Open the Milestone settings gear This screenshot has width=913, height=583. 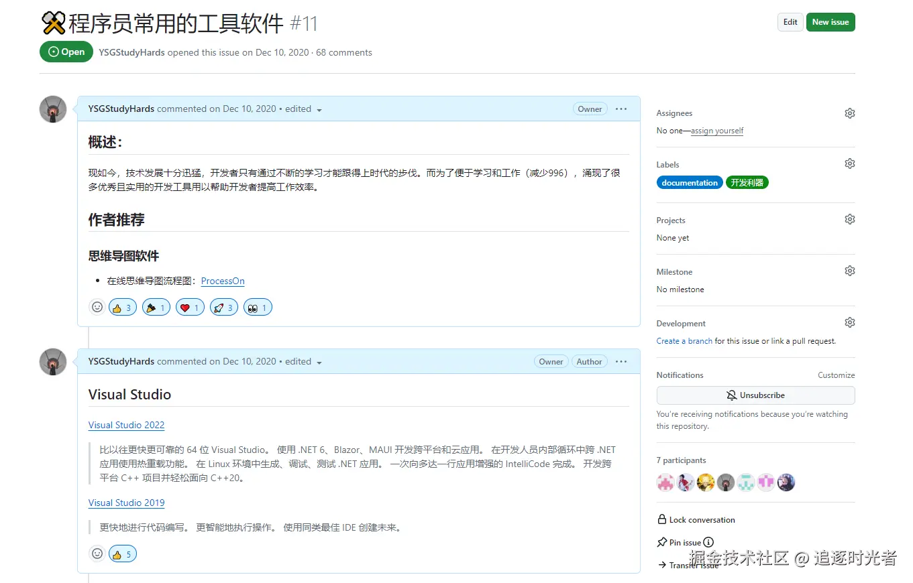tap(849, 271)
